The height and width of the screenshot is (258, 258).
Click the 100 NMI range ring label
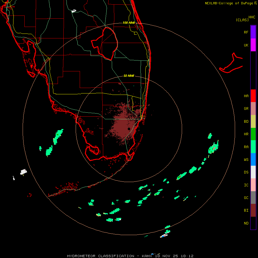click(x=129, y=23)
